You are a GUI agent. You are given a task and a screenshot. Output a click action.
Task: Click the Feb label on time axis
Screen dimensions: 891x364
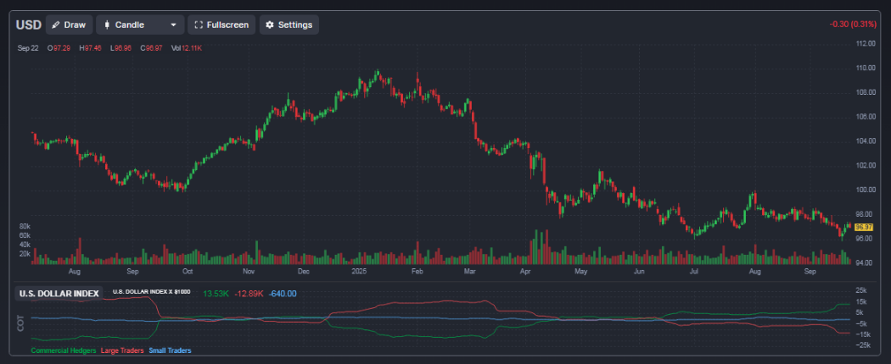pyautogui.click(x=417, y=272)
